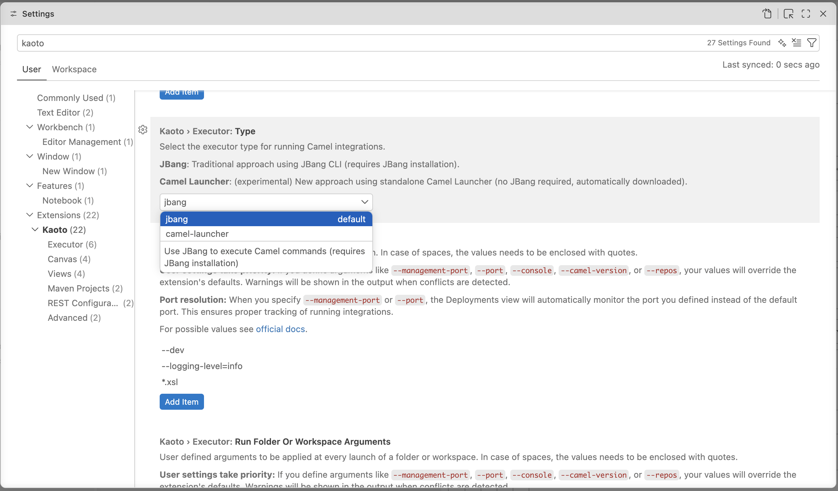Image resolution: width=838 pixels, height=491 pixels.
Task: Select REST Configura... tree item
Action: (91, 303)
